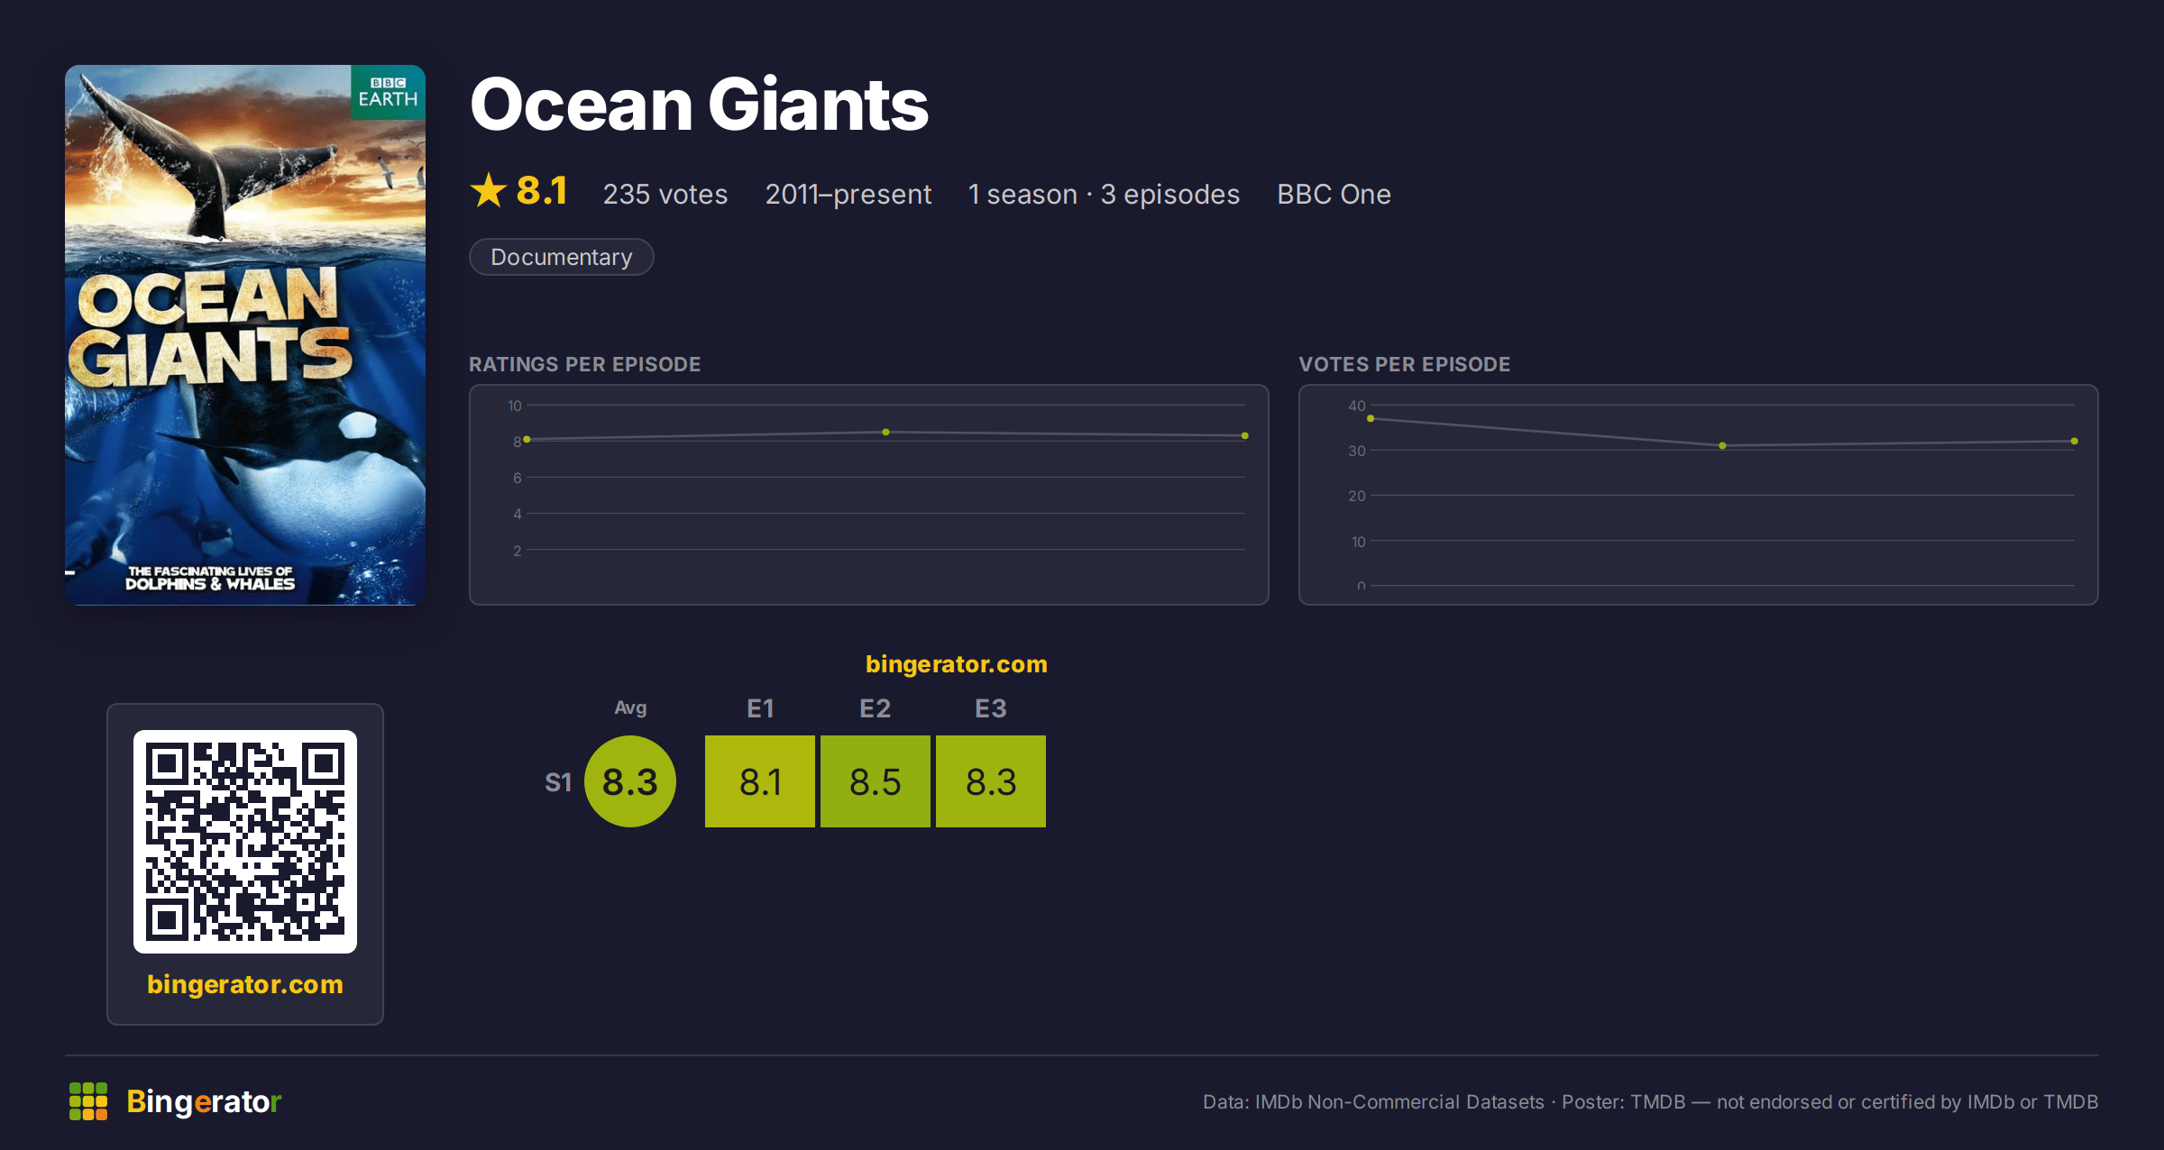Click the first point on votes chart

coord(1371,419)
